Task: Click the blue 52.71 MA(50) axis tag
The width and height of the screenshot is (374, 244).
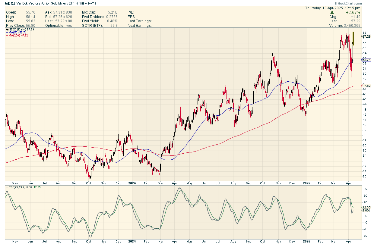Action: tap(366, 60)
